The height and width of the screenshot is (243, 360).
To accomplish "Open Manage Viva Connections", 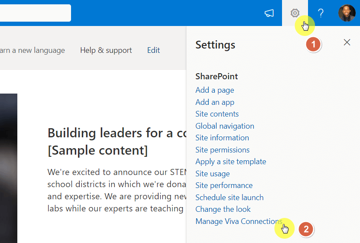I will (239, 221).
